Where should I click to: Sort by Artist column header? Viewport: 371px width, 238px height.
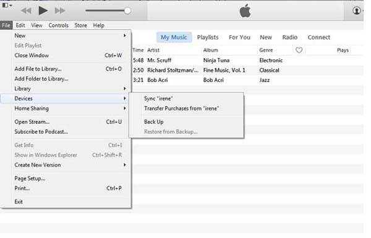coord(153,50)
